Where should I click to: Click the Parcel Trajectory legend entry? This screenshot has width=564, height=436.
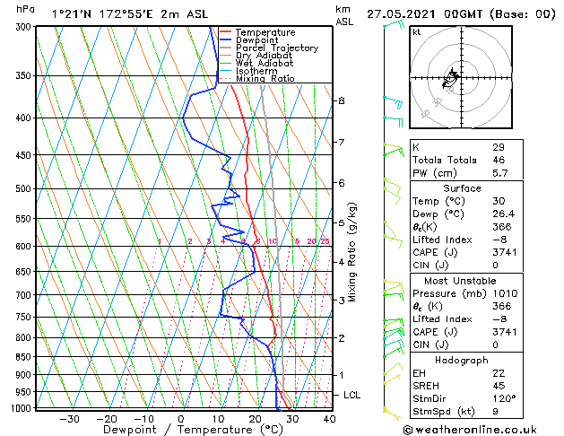269,48
